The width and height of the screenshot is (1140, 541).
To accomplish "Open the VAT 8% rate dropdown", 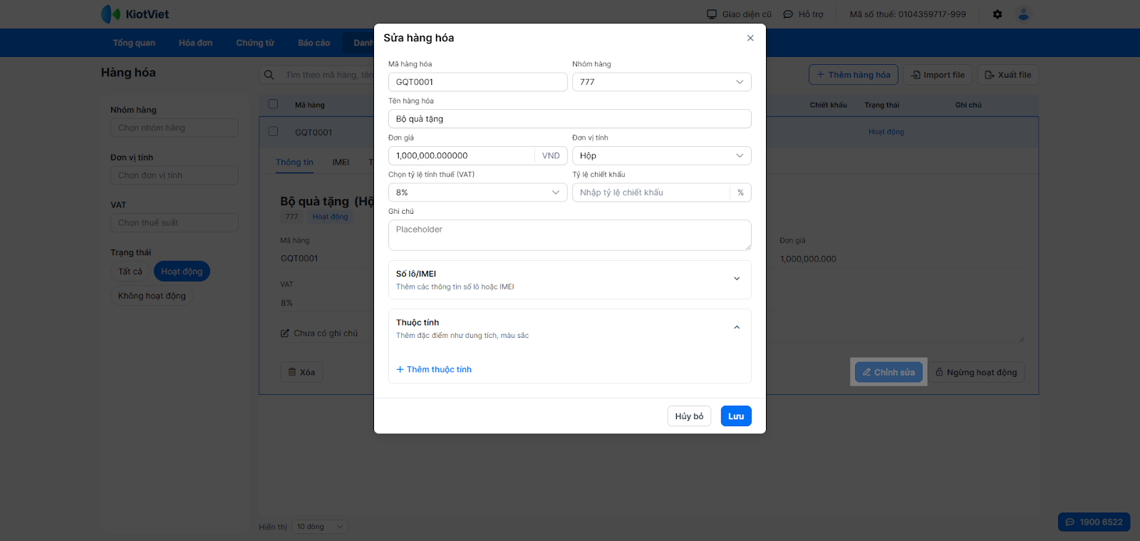I will [477, 192].
